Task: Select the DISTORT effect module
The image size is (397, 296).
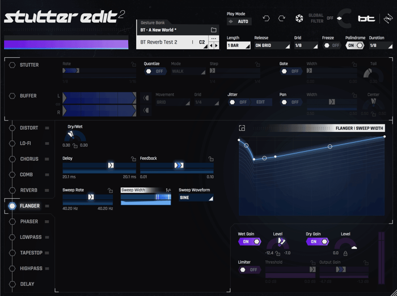Action: click(x=29, y=128)
